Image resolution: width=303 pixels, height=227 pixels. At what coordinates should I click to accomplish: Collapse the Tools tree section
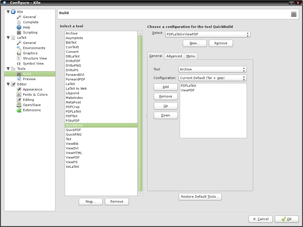pyautogui.click(x=8, y=69)
